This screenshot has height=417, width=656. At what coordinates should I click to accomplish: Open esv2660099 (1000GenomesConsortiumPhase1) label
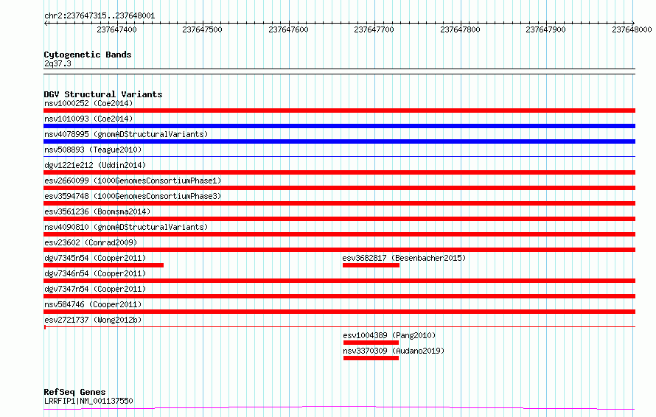click(x=133, y=181)
